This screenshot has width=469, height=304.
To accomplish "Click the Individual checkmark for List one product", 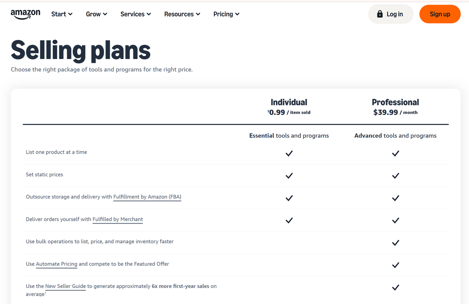I will click(x=289, y=153).
